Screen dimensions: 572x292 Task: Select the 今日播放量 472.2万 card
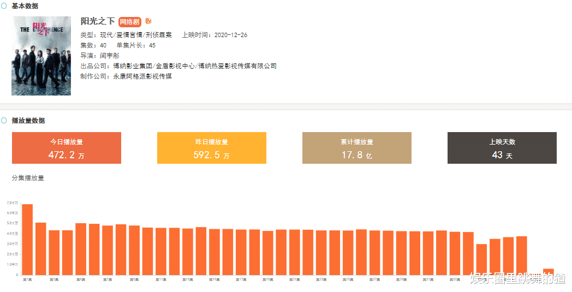click(67, 148)
